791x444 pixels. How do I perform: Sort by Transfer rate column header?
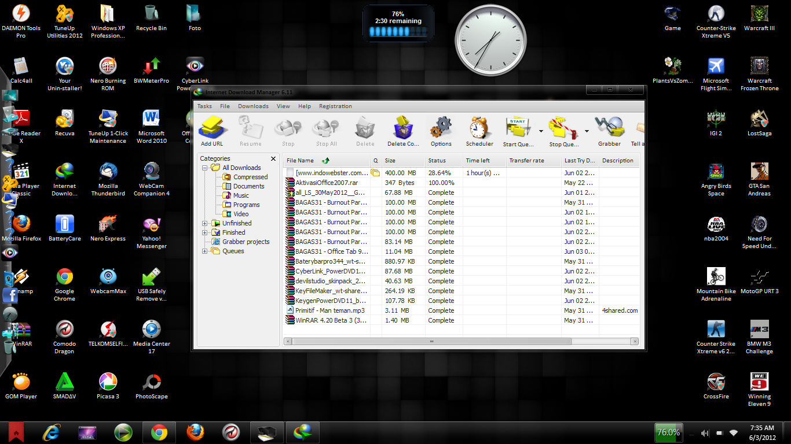(x=534, y=161)
